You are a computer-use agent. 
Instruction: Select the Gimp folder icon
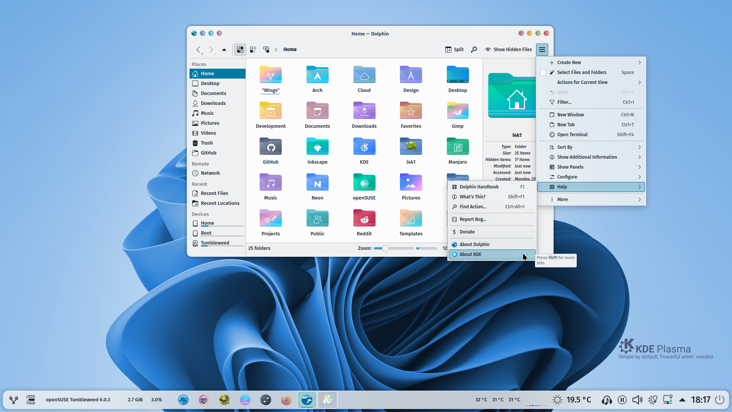(x=457, y=111)
